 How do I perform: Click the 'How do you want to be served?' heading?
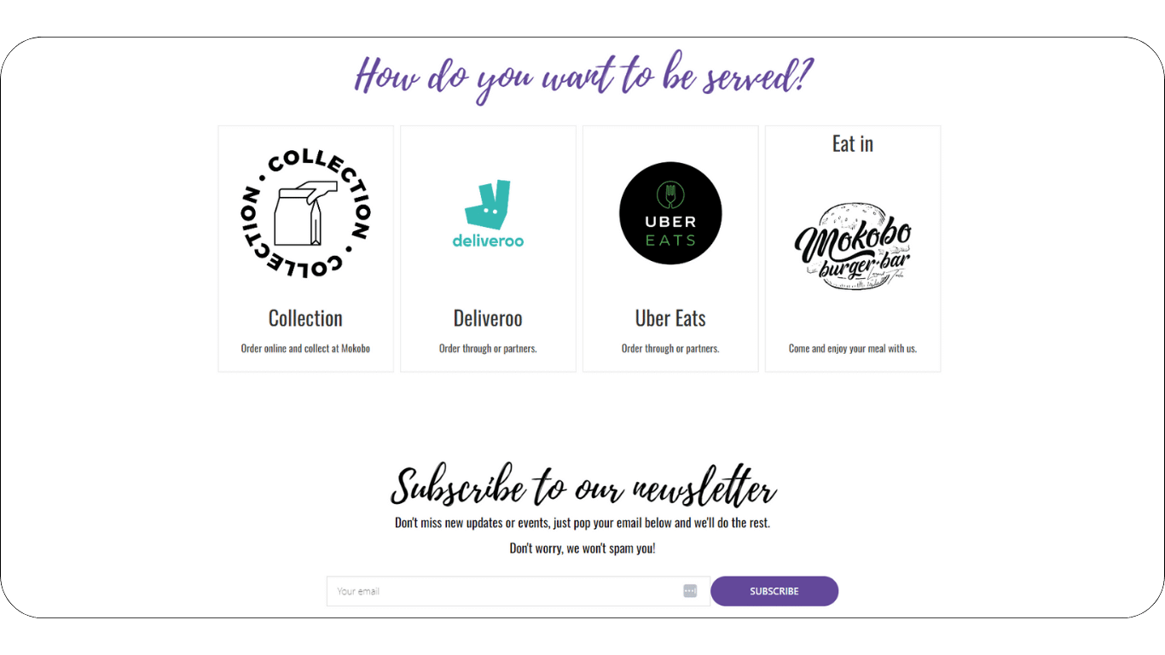(584, 77)
